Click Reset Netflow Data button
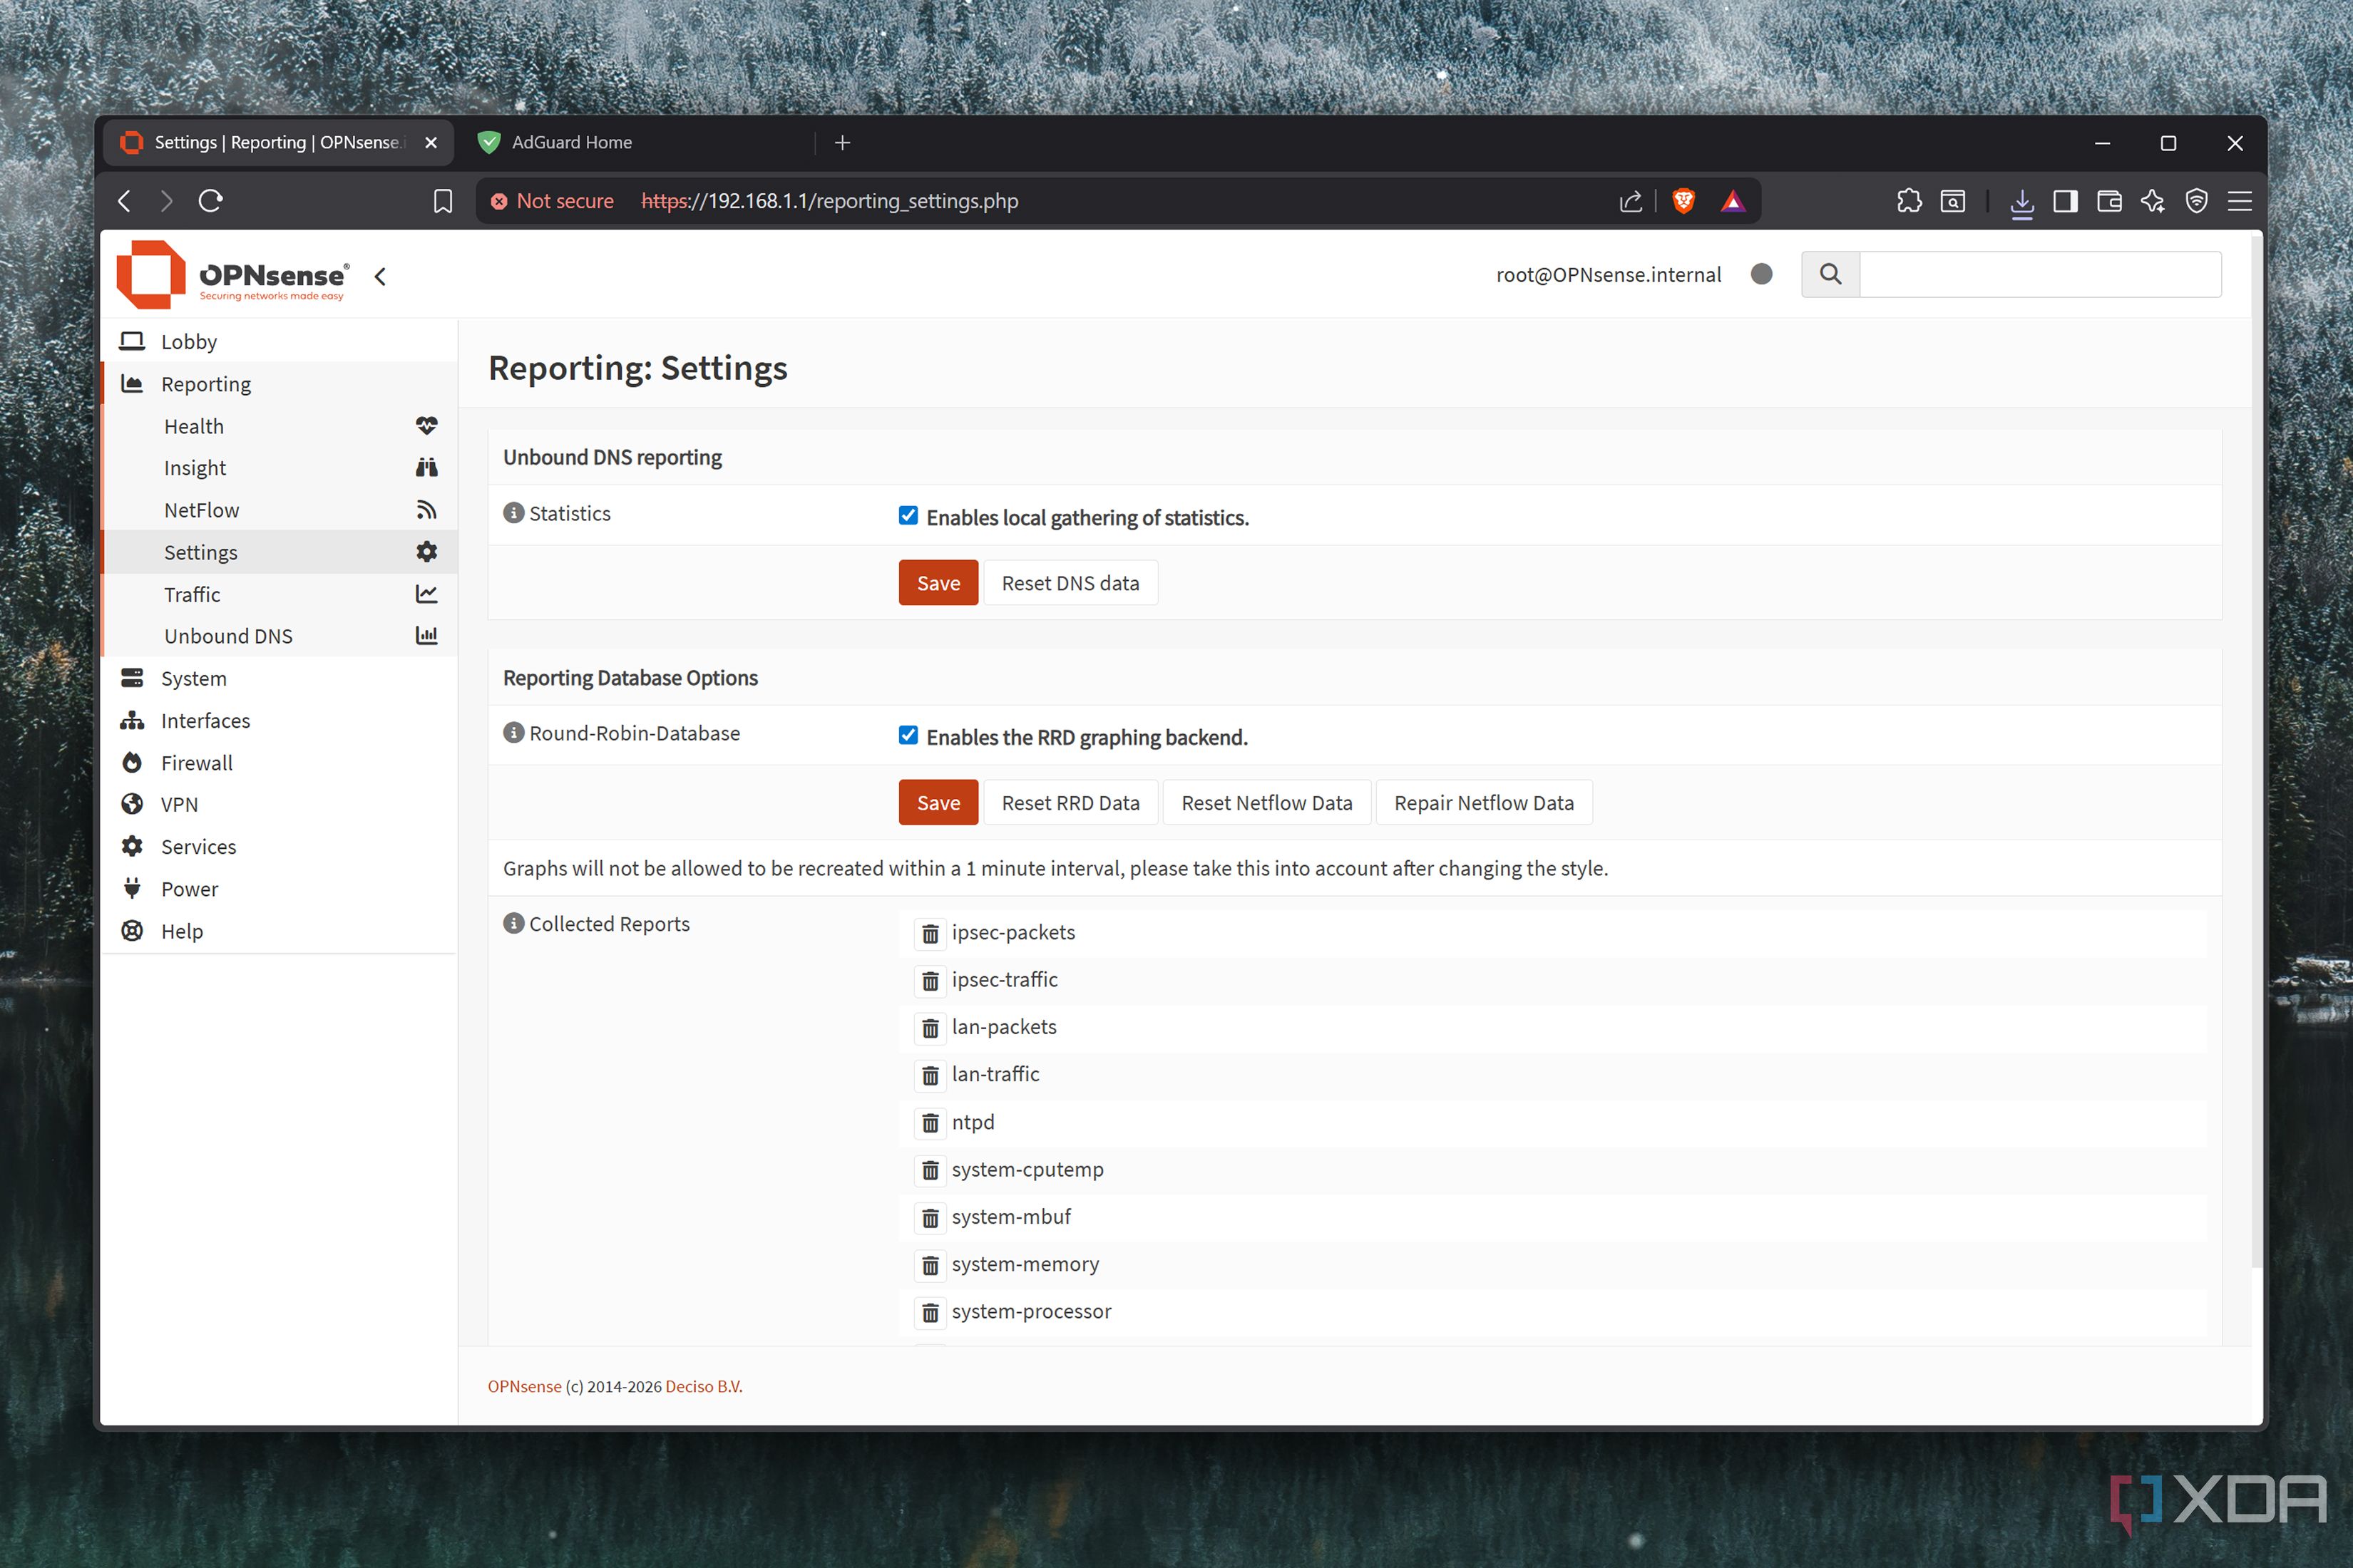Screen dimensions: 2353x1568 point(1266,803)
